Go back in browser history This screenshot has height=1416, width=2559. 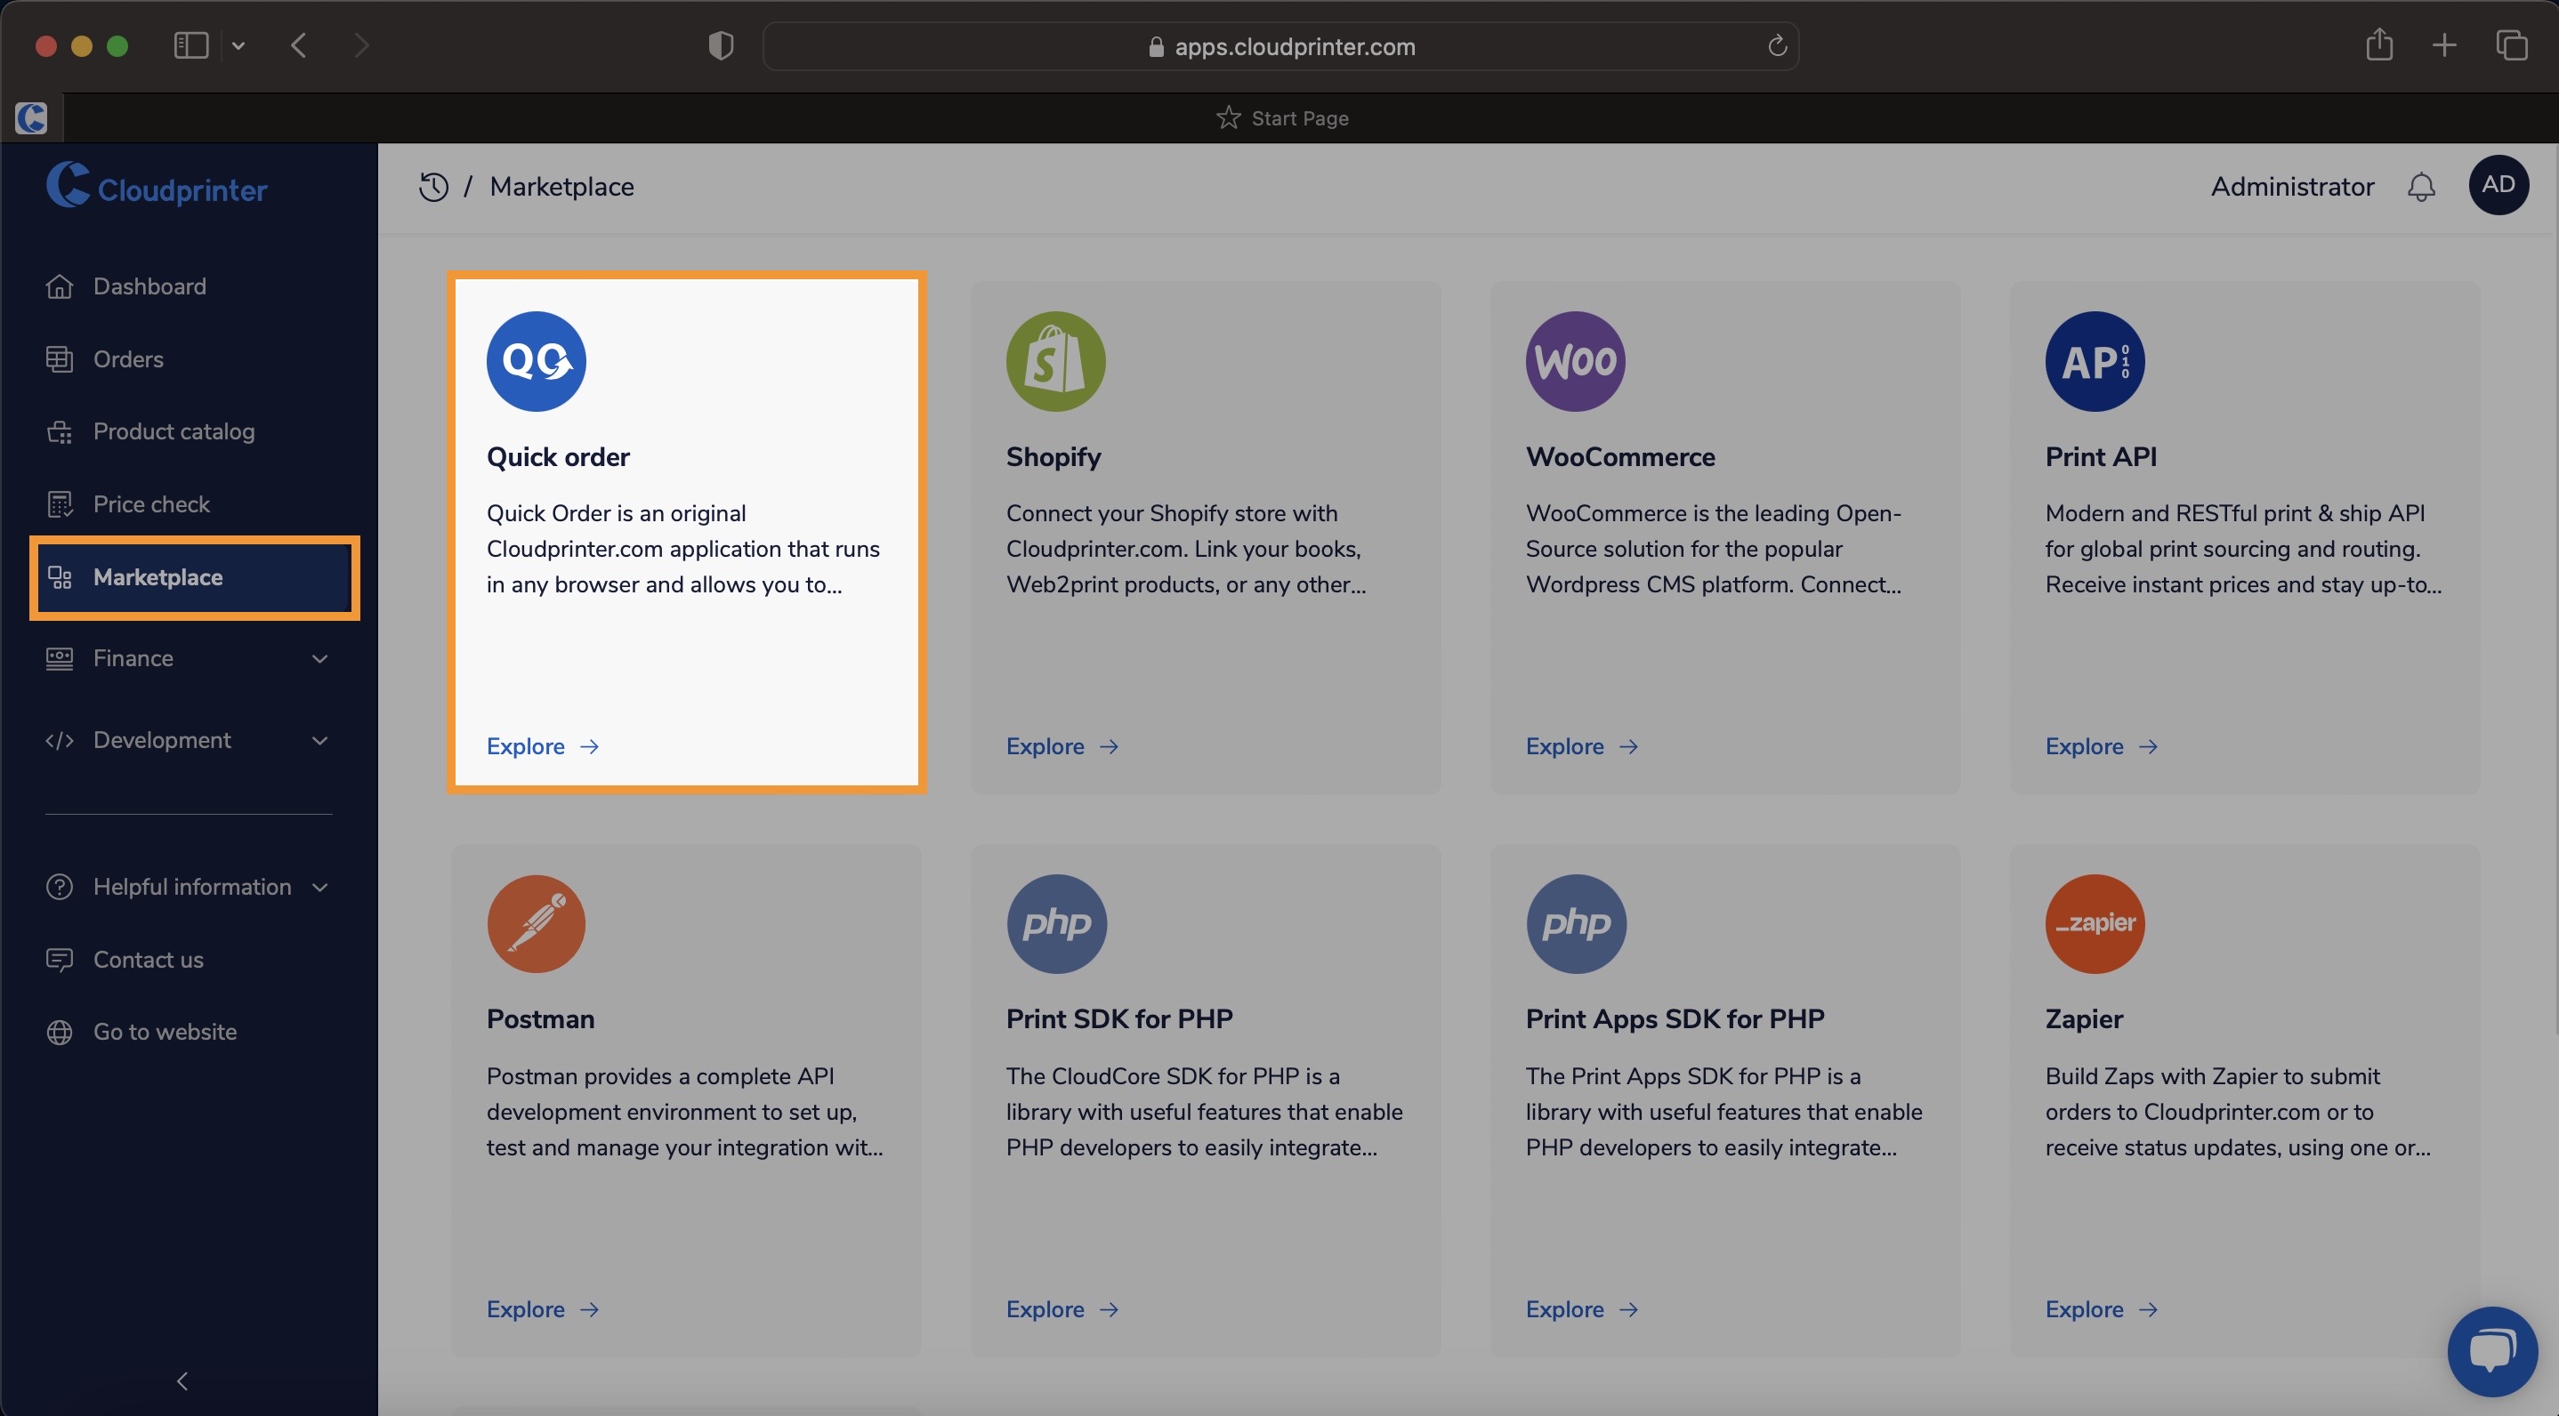point(299,45)
